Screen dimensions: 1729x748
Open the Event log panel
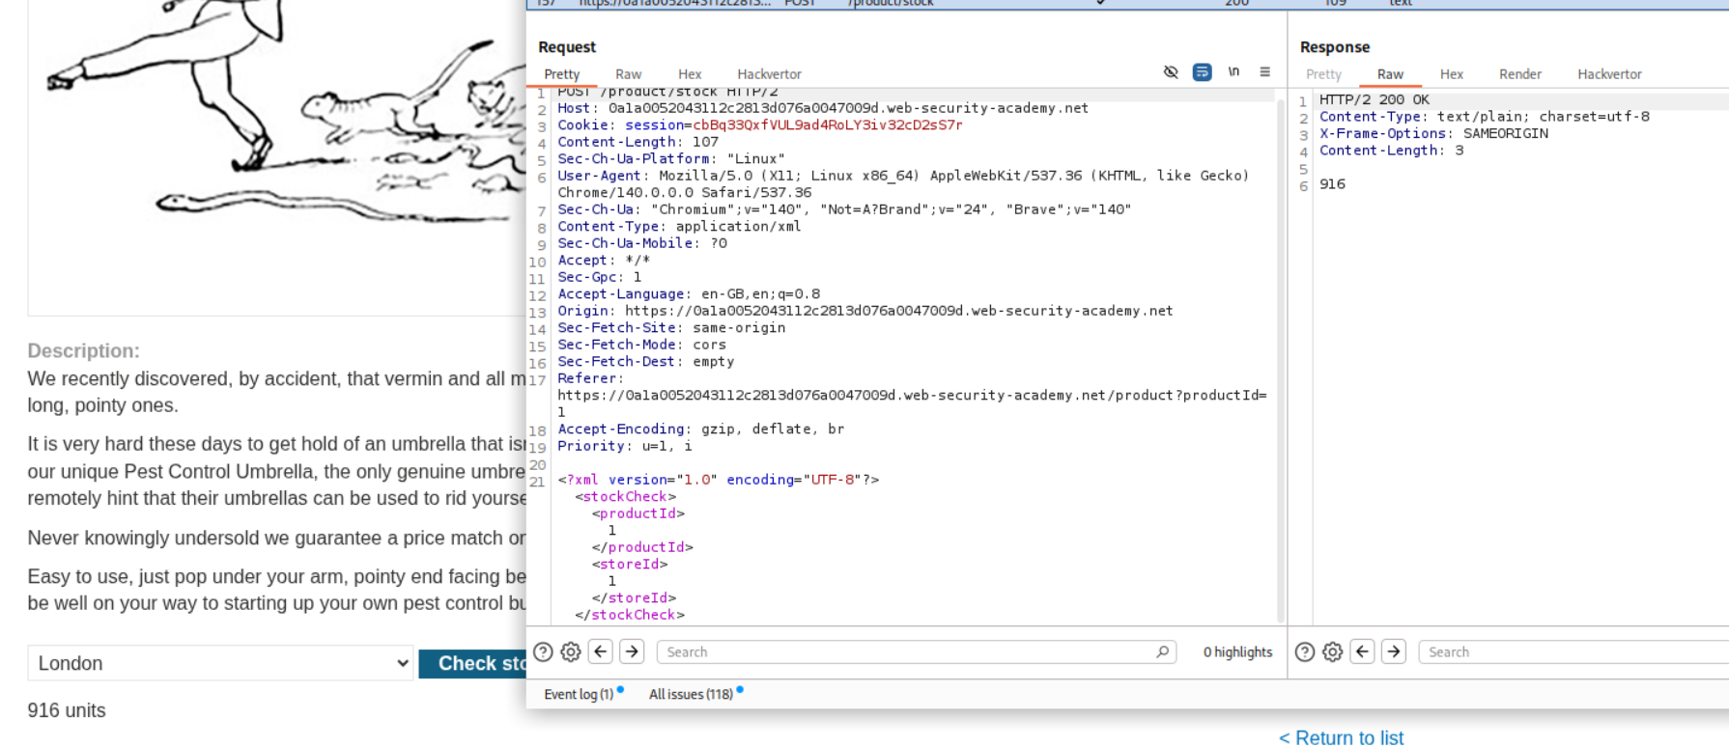click(x=579, y=694)
